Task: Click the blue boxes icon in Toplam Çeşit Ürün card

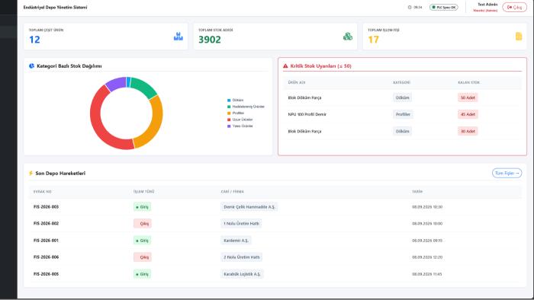Action: (178, 37)
